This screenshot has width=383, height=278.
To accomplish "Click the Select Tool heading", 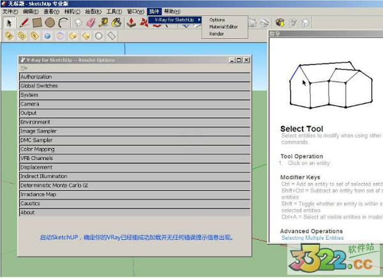I will pos(302,129).
